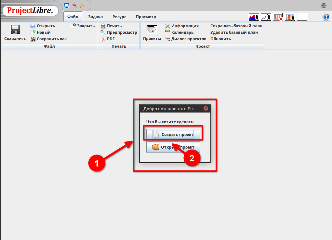Open help with the question mark icon
Viewport: 332px width, 240px height.
[326, 17]
